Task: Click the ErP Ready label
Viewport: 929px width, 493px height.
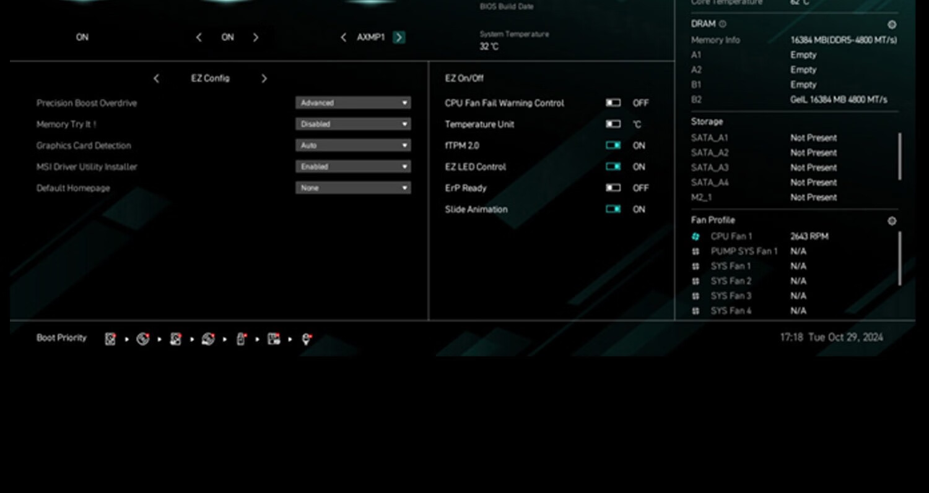Action: click(x=466, y=188)
